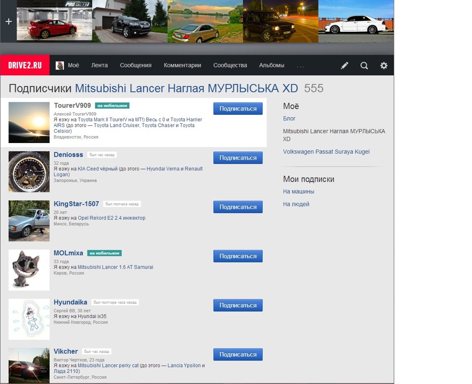This screenshot has width=472, height=384.
Task: Open Toyota Harrier AIRS link
Action: [128, 122]
